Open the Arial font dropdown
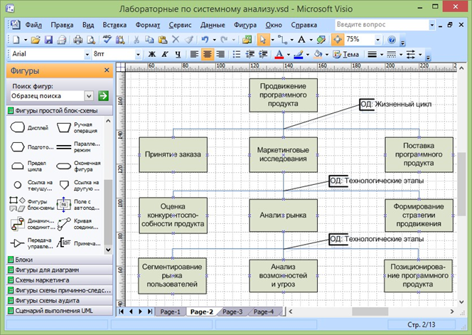Viewport: 472px width, 335px height. pos(87,55)
